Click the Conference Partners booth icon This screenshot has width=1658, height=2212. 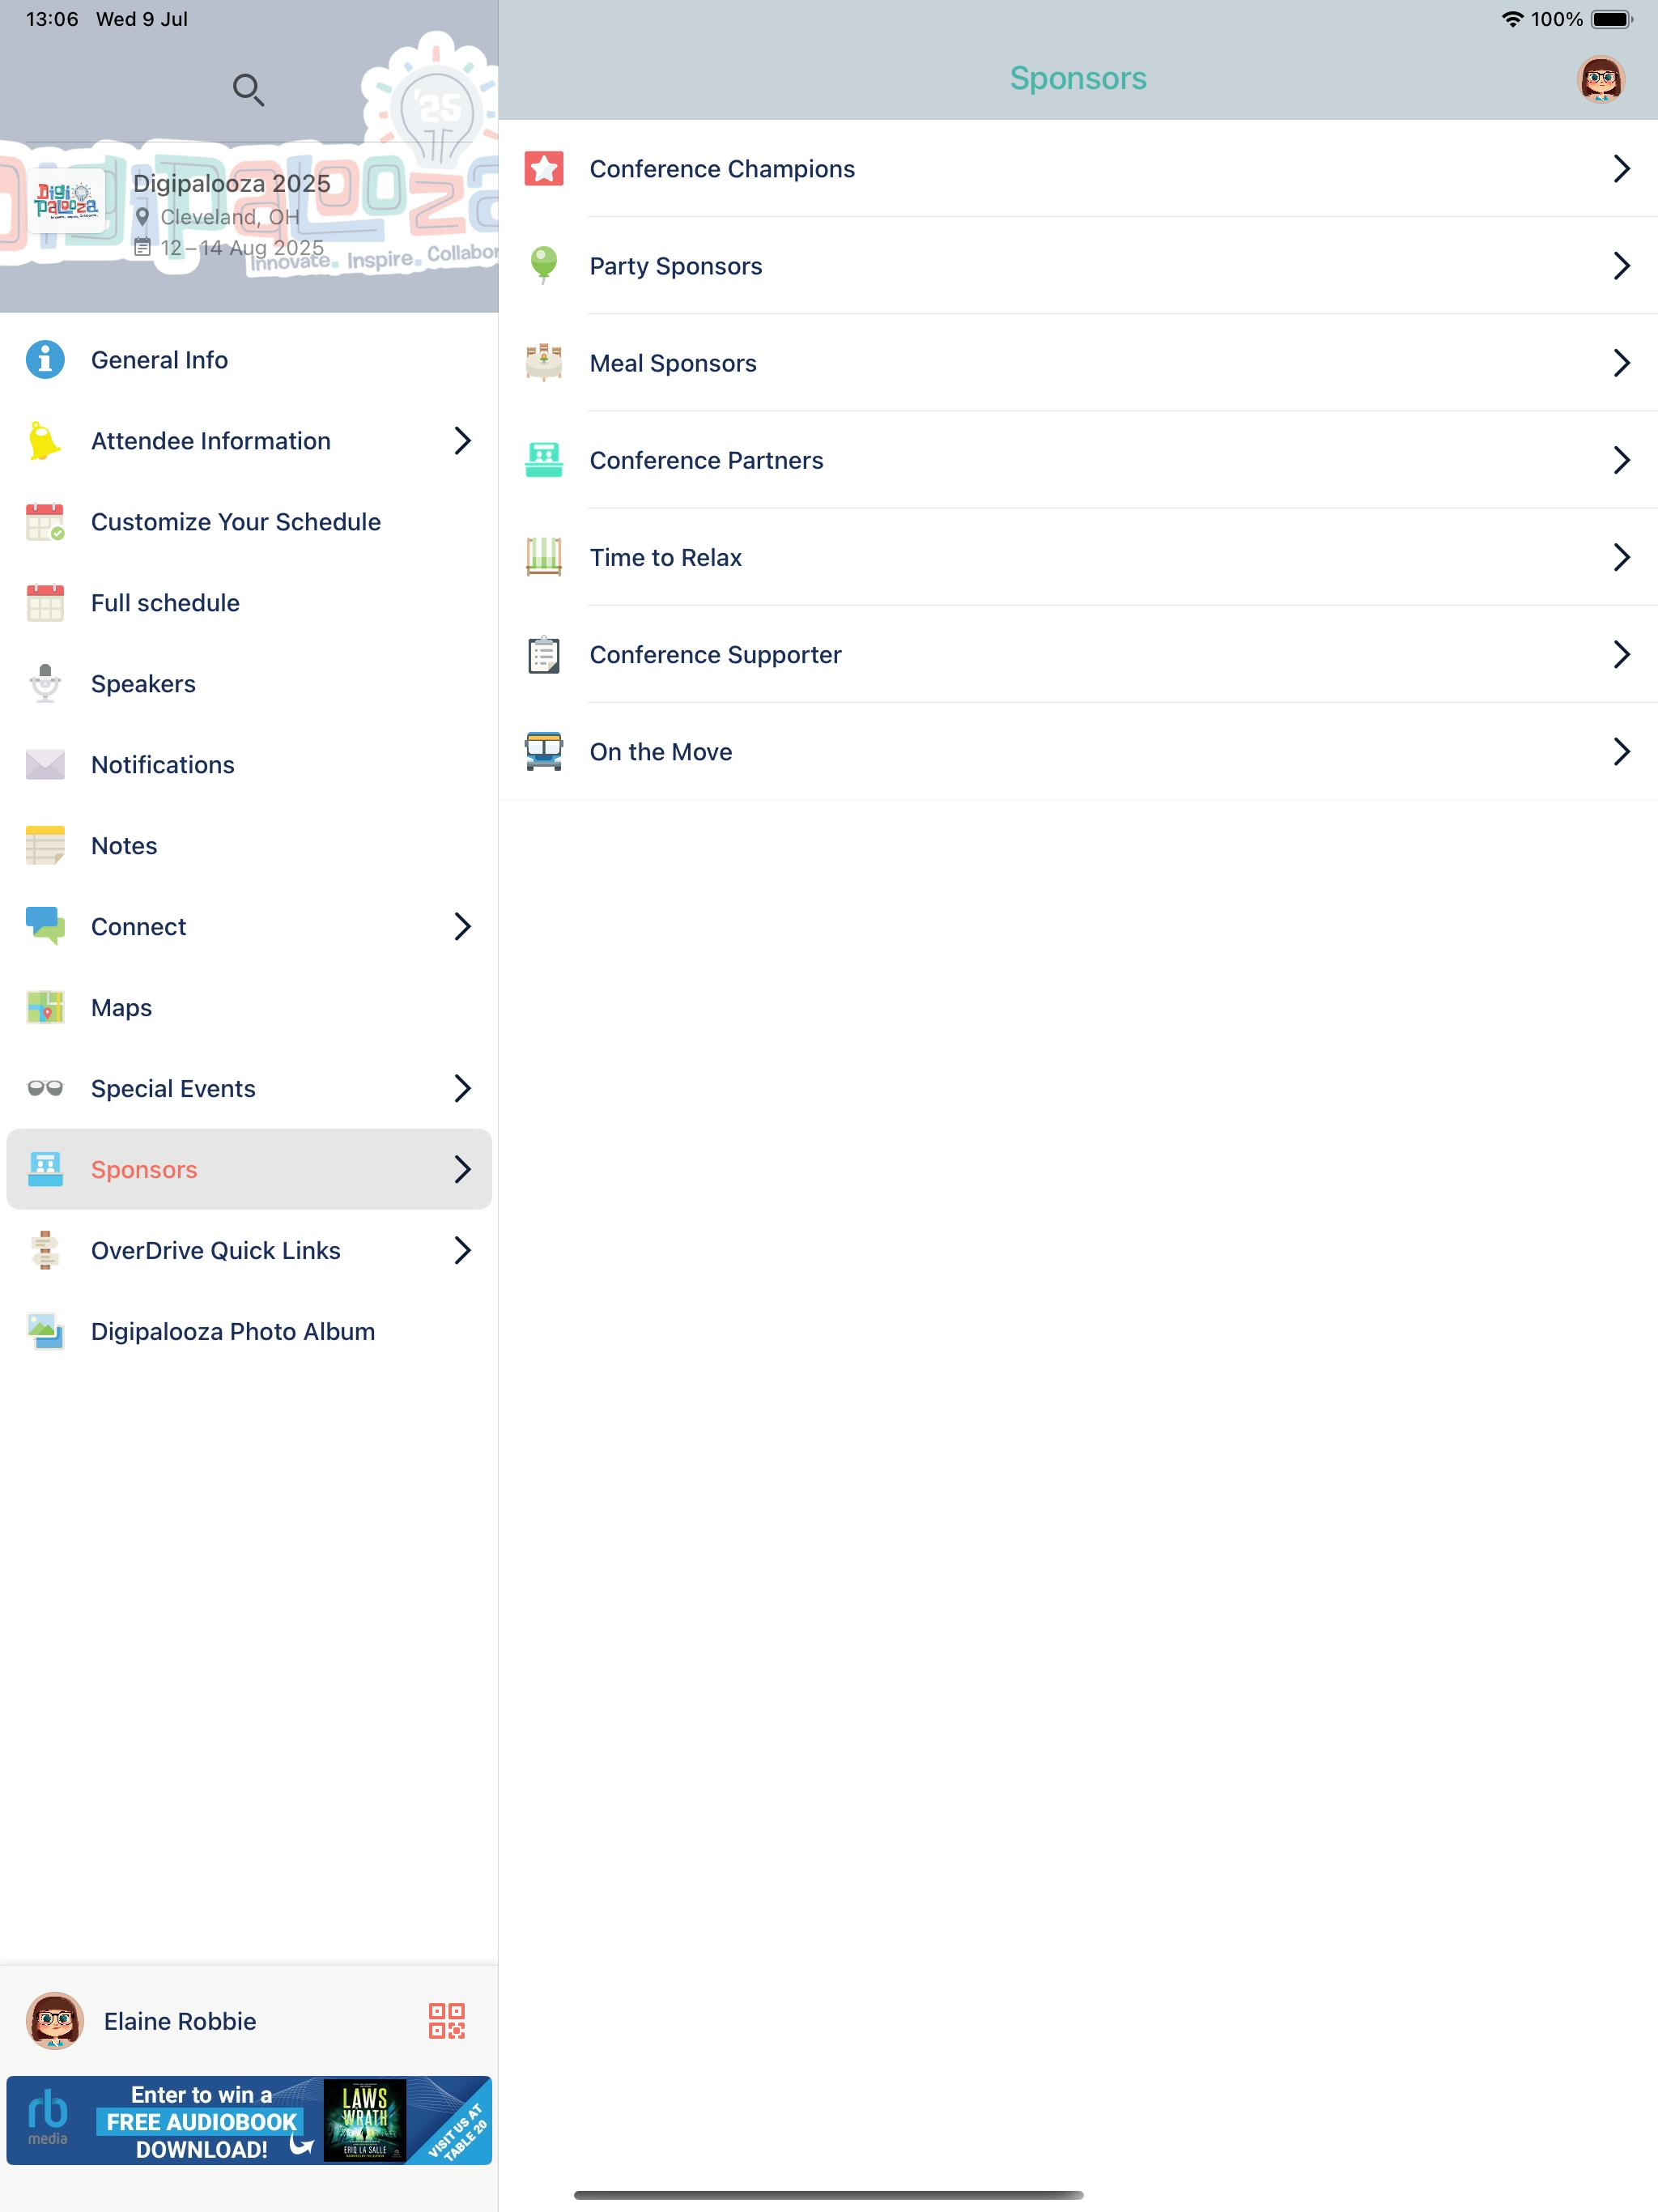click(544, 460)
